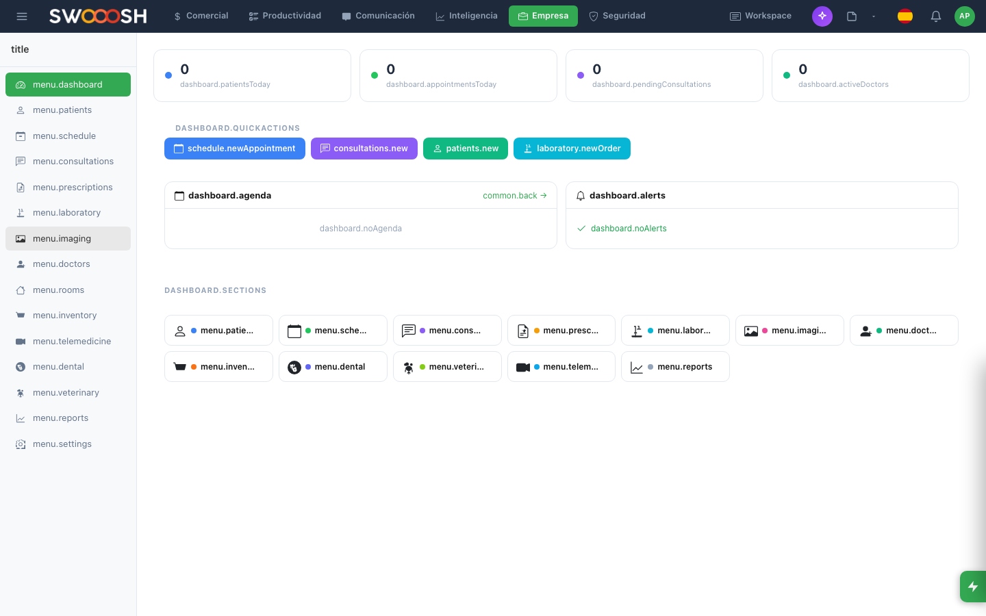Click the document icon in top bar
986x616 pixels.
point(852,16)
